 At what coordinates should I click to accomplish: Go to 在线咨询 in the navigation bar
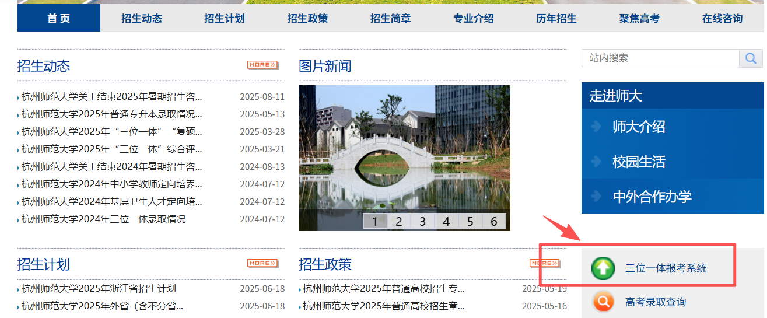[x=722, y=19]
